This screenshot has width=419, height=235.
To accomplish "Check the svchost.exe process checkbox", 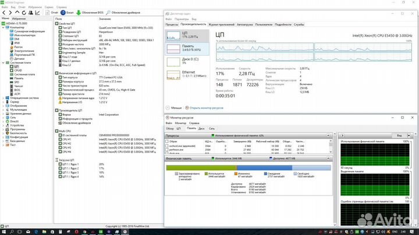I will coord(167,146).
